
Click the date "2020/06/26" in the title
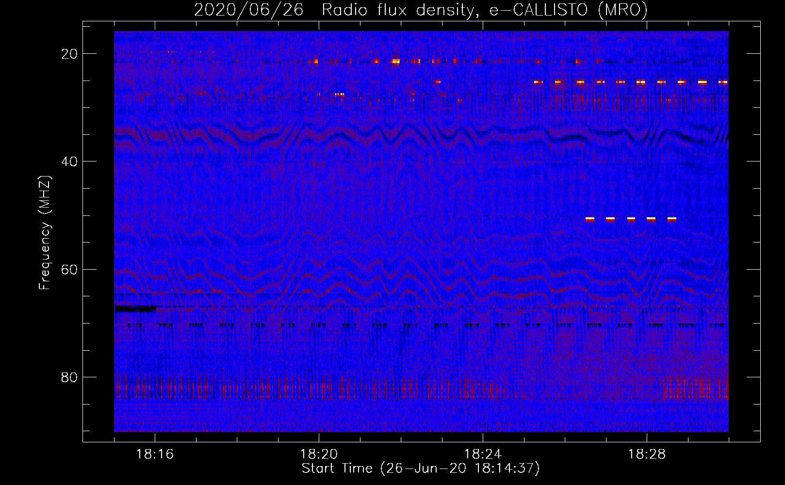(x=248, y=10)
